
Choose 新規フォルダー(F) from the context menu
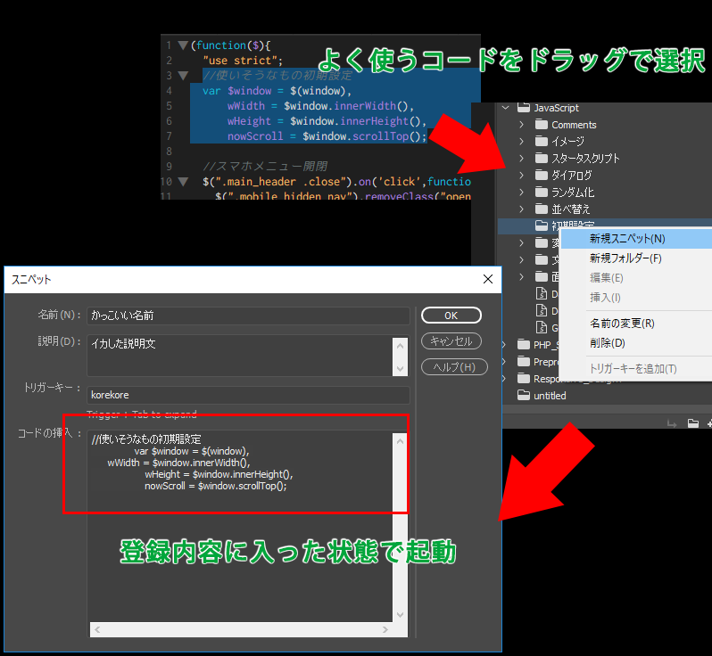(x=625, y=258)
